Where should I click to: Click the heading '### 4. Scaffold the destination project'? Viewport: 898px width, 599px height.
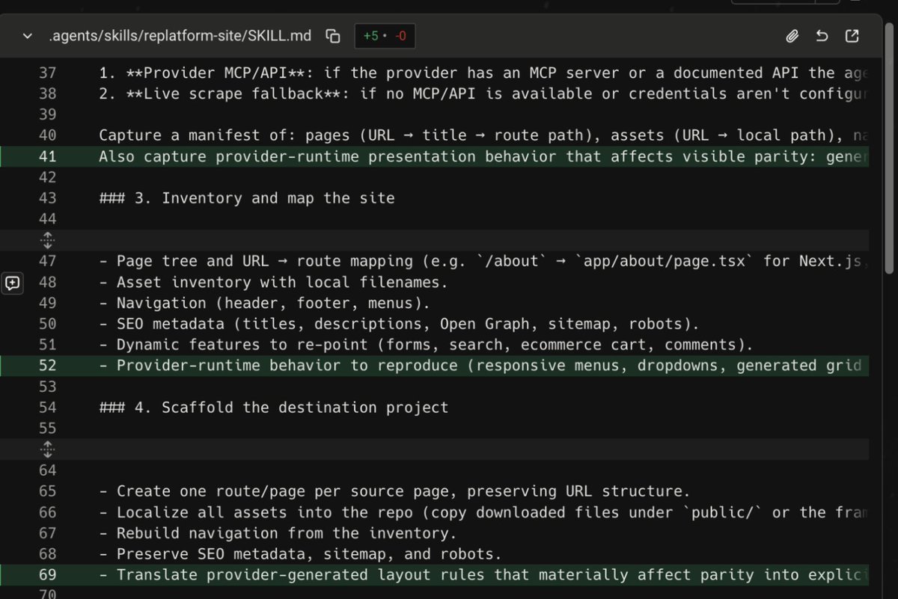click(x=274, y=408)
